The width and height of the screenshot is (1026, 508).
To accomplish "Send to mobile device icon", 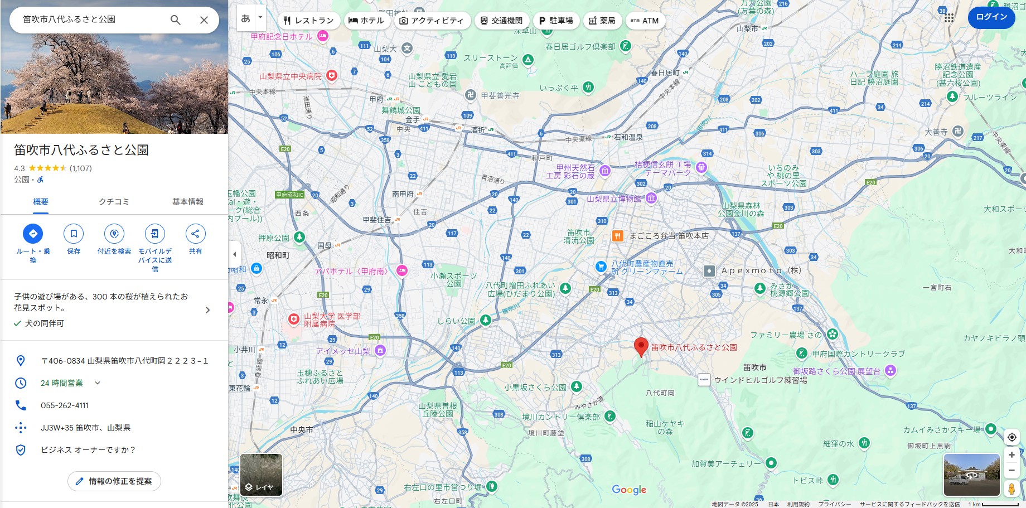I will click(x=155, y=234).
